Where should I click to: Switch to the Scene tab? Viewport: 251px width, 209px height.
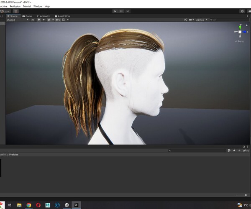coord(13,16)
